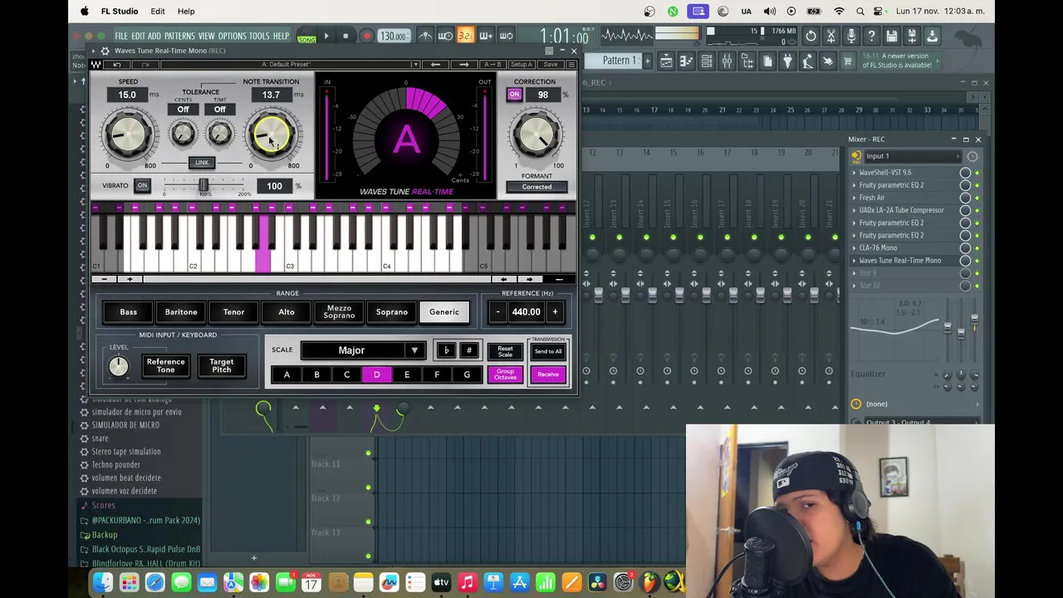Click the plugin keyboard grid icon in titlebar

(549, 51)
